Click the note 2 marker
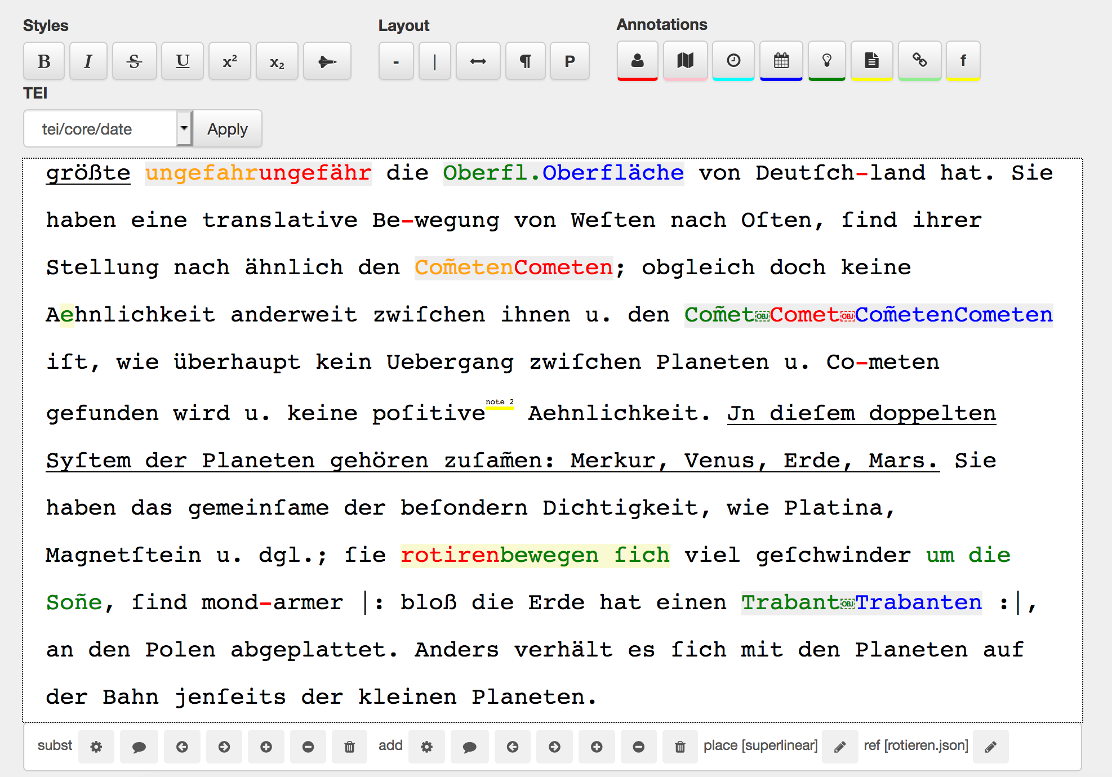Image resolution: width=1112 pixels, height=777 pixels. [500, 403]
